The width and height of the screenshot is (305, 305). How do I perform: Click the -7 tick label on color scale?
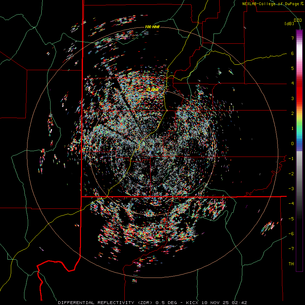coord(291,249)
